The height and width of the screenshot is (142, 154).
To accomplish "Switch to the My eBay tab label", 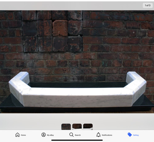I will (x=51, y=135).
